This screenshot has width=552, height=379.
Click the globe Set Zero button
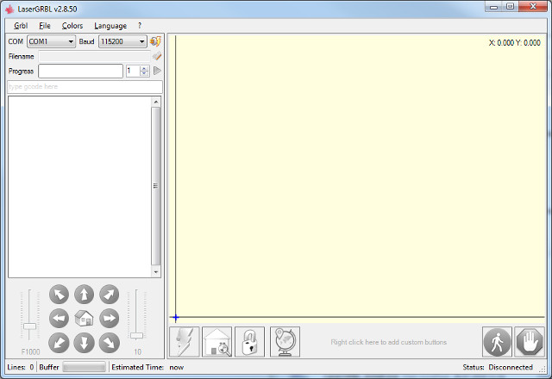tap(285, 342)
